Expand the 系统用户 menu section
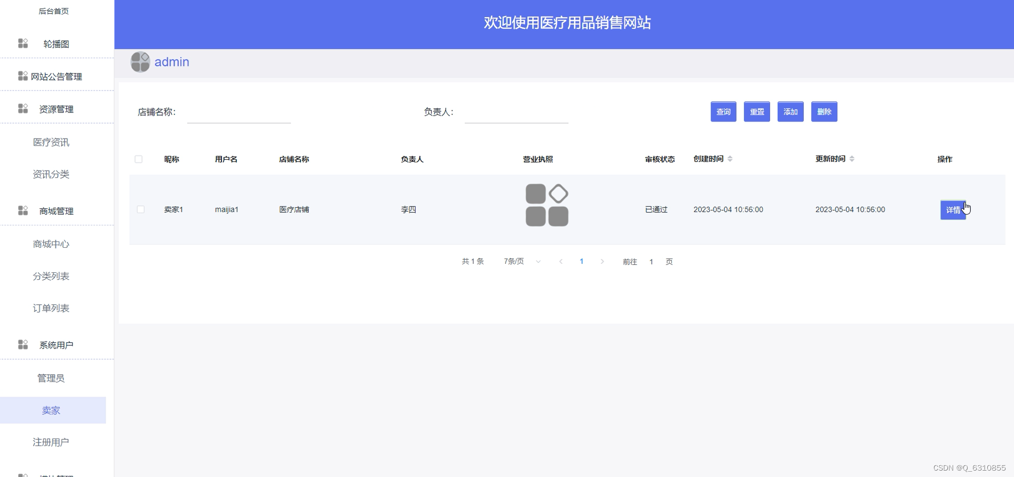This screenshot has height=477, width=1014. 57,345
